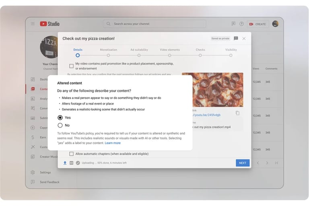Click the search magnifier icon
This screenshot has width=309, height=206.
point(108,24)
